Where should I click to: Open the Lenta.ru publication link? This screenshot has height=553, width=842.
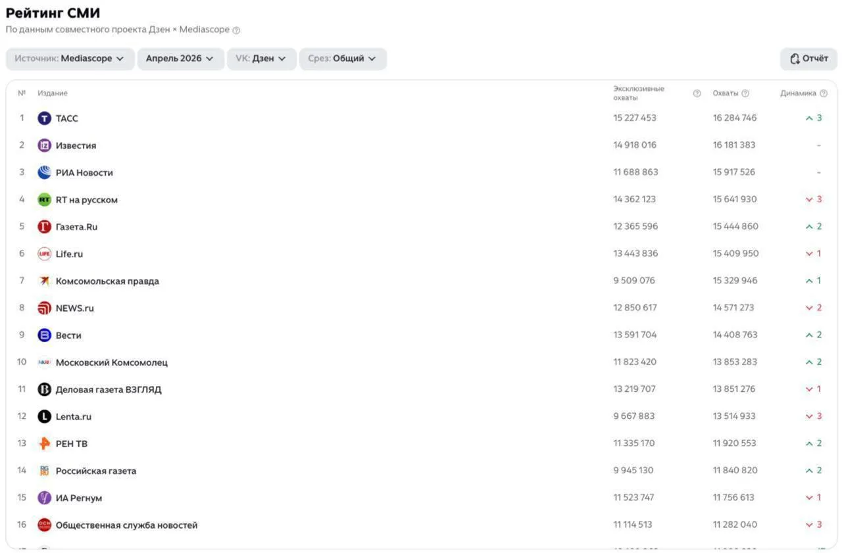74,417
